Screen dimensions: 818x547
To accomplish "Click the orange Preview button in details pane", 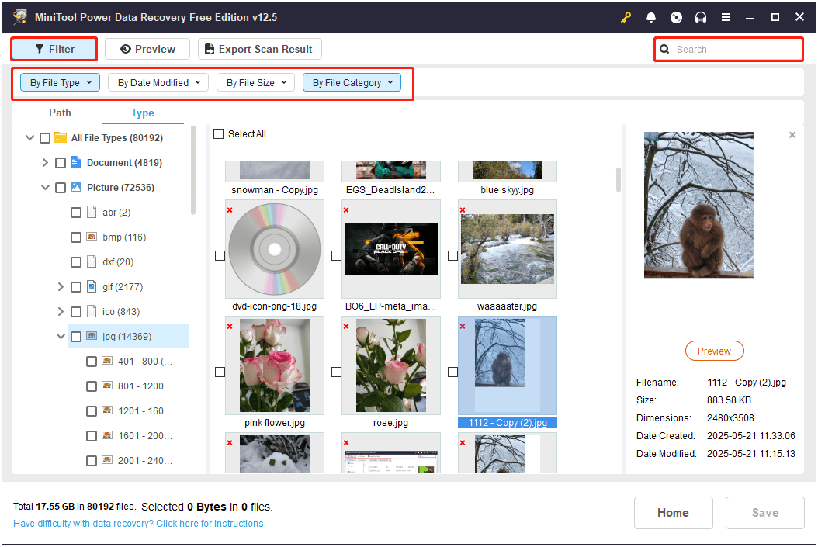I will pyautogui.click(x=714, y=351).
